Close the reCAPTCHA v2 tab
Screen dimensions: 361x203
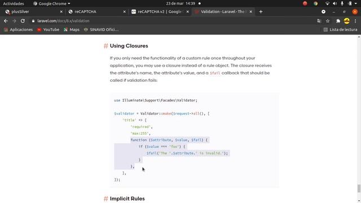(x=188, y=12)
